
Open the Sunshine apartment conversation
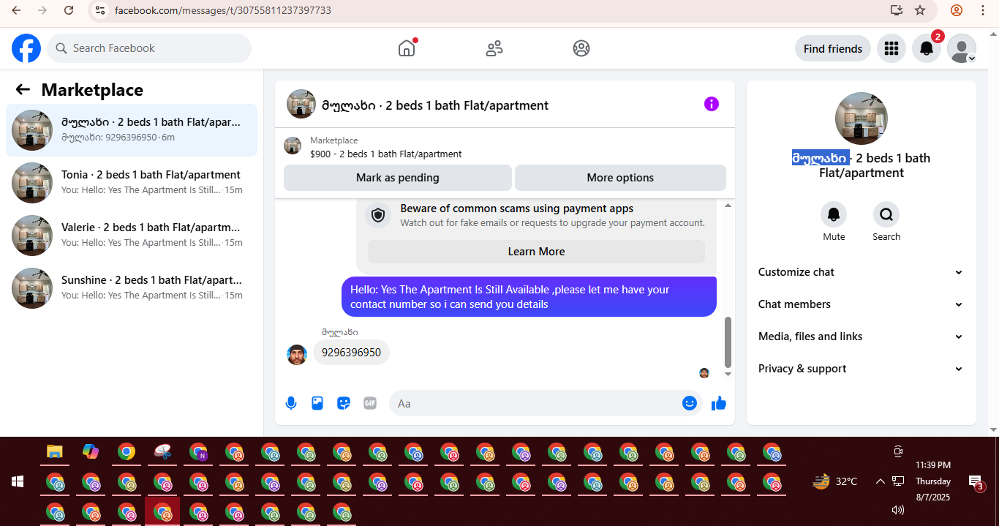(x=132, y=288)
